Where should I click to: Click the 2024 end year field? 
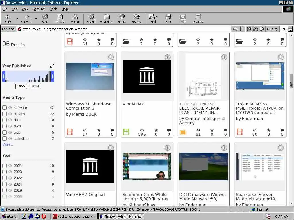pyautogui.click(x=35, y=86)
